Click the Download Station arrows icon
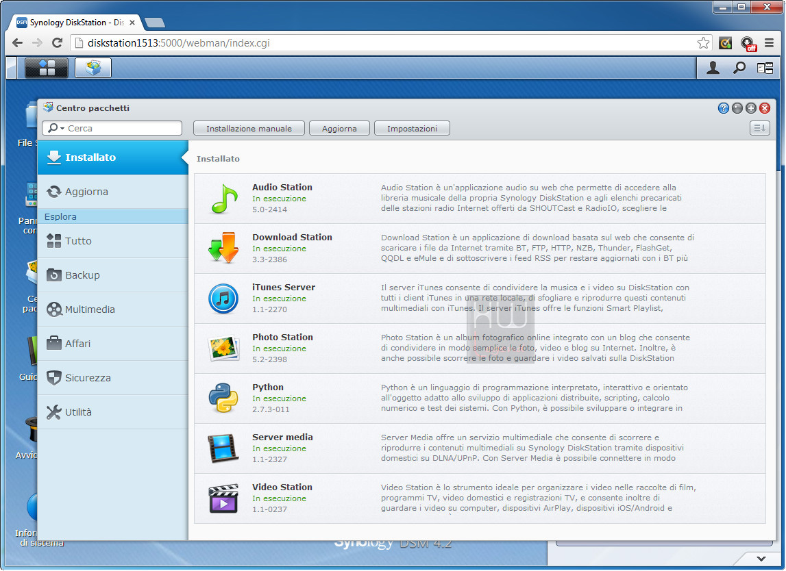The height and width of the screenshot is (571, 786). click(223, 248)
